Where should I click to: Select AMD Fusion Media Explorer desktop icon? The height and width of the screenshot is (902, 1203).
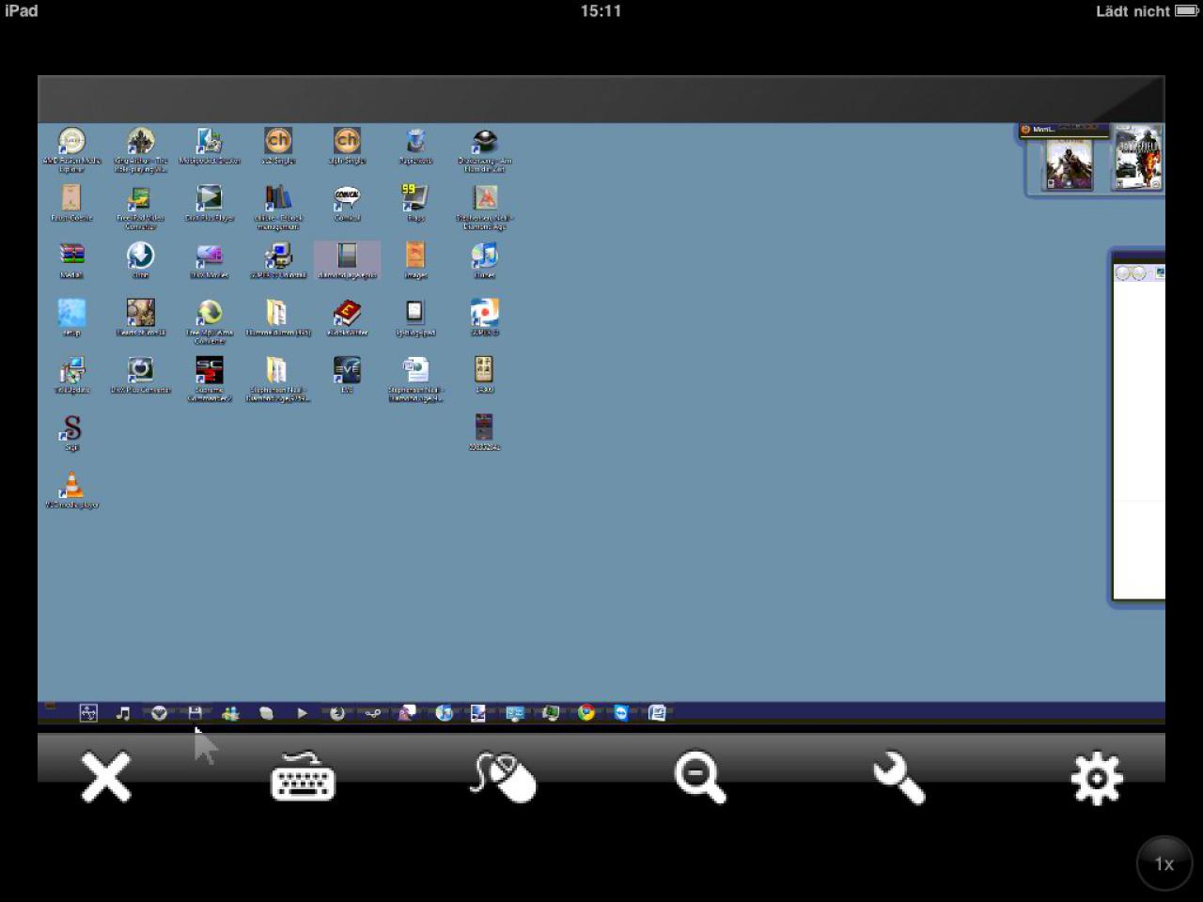tap(71, 149)
